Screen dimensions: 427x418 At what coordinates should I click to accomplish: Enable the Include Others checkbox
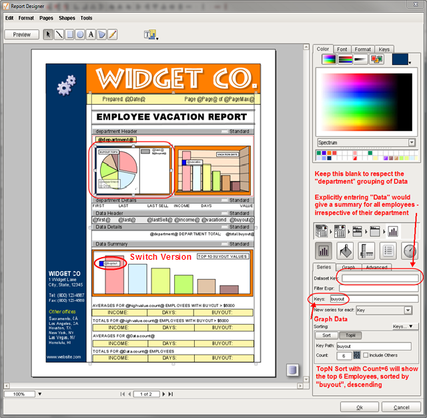(x=366, y=355)
